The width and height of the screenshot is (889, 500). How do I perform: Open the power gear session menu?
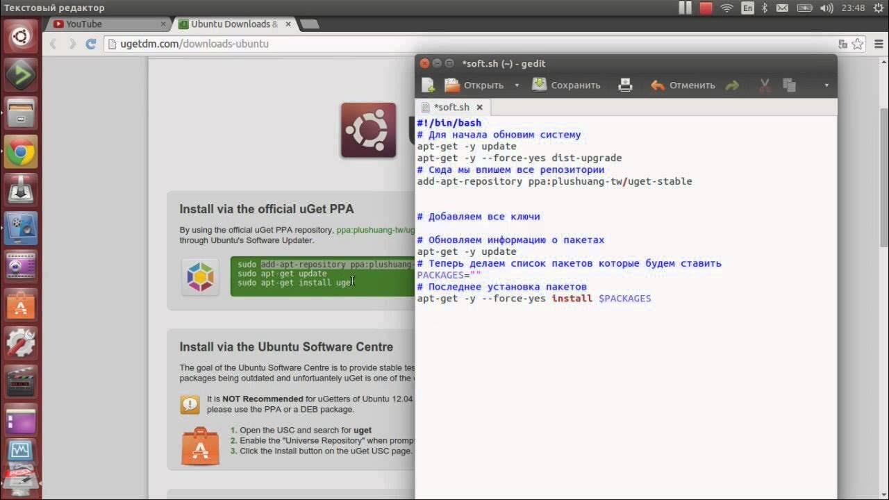(878, 8)
